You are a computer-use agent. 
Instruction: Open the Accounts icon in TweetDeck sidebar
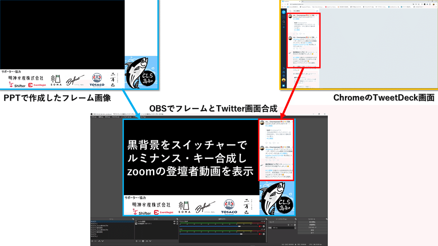coord(284,72)
